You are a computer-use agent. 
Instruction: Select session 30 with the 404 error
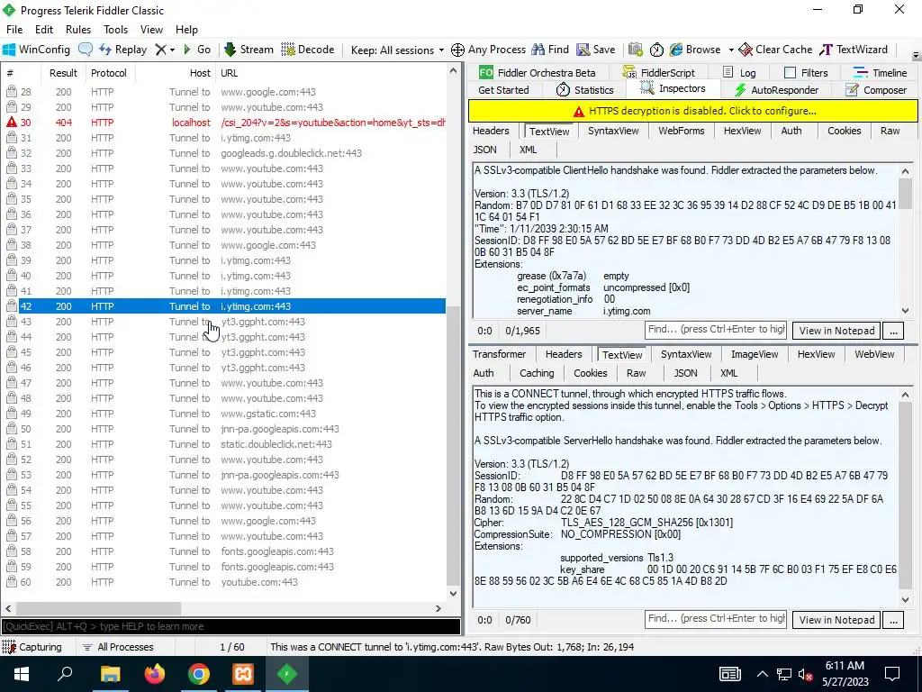click(x=226, y=123)
